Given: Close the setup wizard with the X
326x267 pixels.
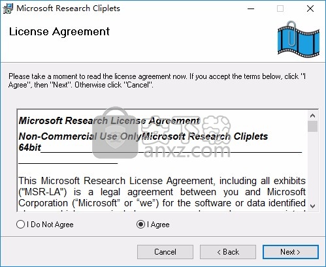Looking at the screenshot, I should tap(310, 8).
